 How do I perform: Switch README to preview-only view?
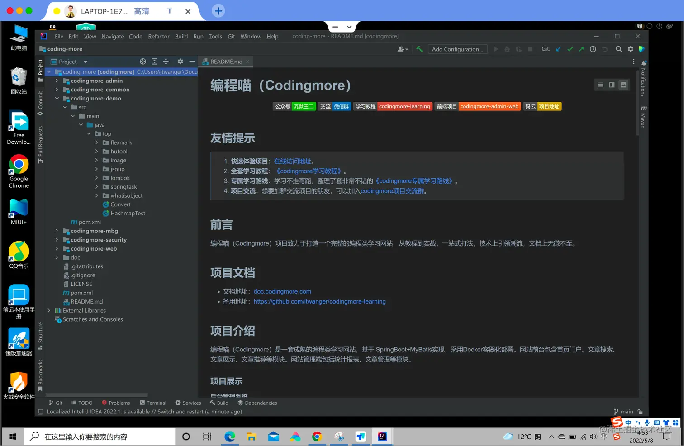(623, 85)
